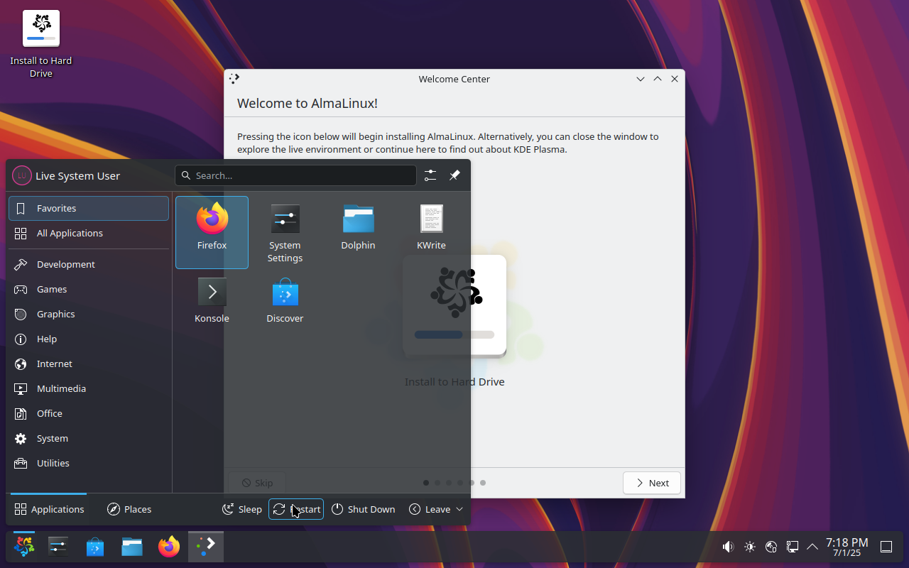Viewport: 909px width, 568px height.
Task: Open the Internet category
Action: click(89, 364)
